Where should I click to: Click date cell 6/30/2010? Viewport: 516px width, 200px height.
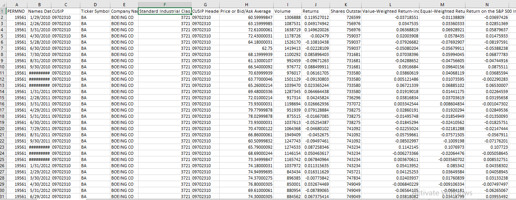pos(39,48)
